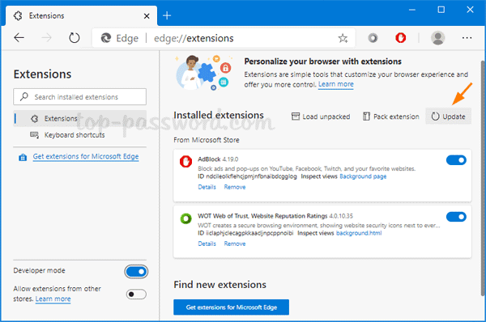Open the Settings and more ellipsis menu

[x=467, y=38]
